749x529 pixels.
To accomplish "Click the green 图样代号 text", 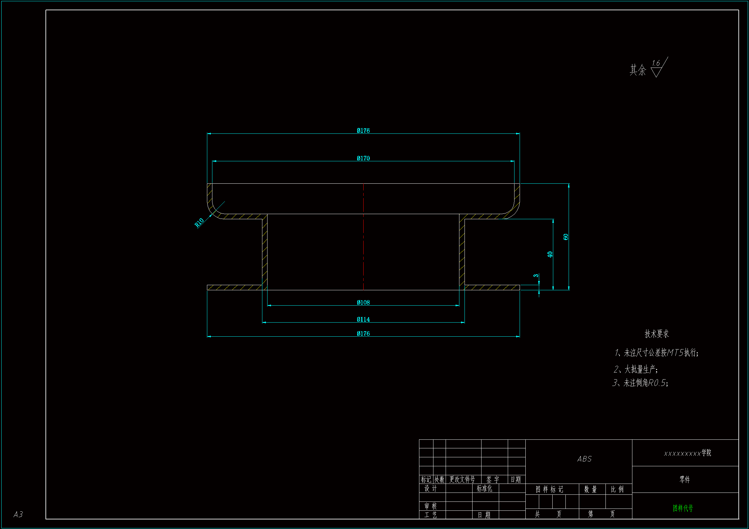I will point(683,508).
